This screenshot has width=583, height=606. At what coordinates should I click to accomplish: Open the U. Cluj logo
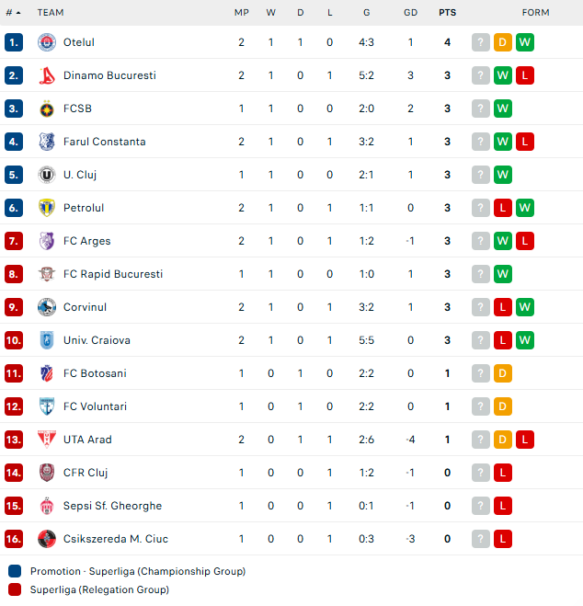[47, 175]
